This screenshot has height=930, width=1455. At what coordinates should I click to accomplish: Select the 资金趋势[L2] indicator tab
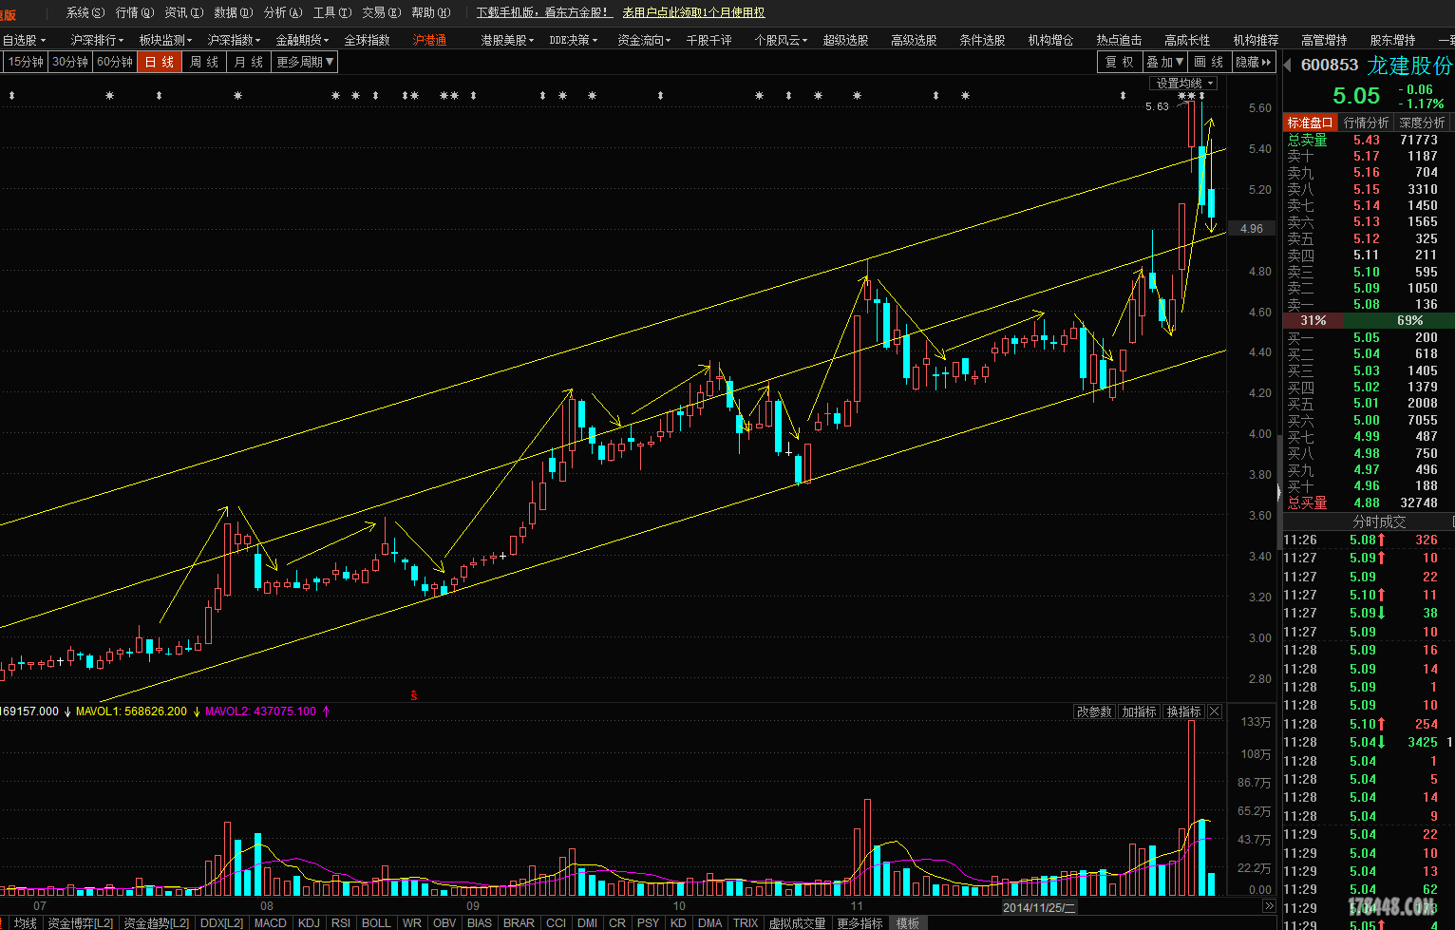157,922
